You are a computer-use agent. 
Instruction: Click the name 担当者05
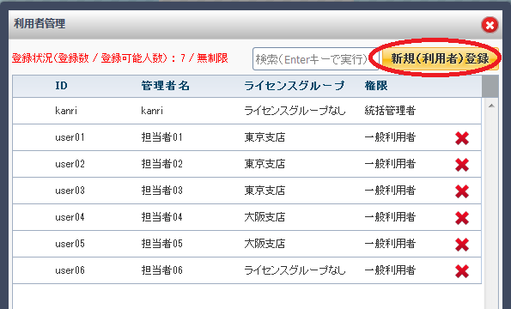tap(162, 244)
